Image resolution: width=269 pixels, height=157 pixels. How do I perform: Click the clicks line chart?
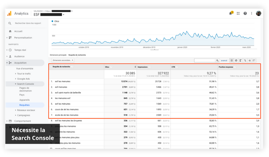coord(153,39)
